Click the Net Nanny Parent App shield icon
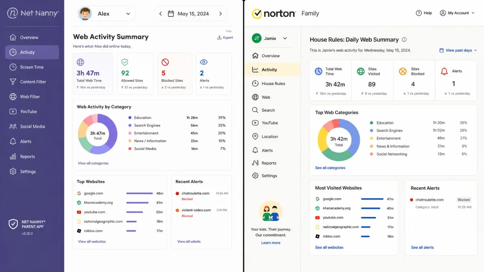Image resolution: width=484 pixels, height=272 pixels. tap(13, 224)
